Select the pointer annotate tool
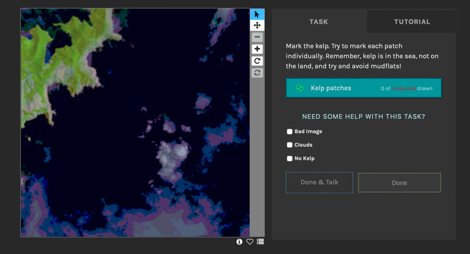This screenshot has height=254, width=470. click(257, 14)
